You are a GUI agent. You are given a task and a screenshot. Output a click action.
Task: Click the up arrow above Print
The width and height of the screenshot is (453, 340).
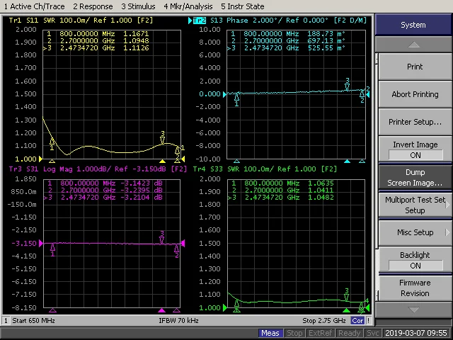[413, 45]
